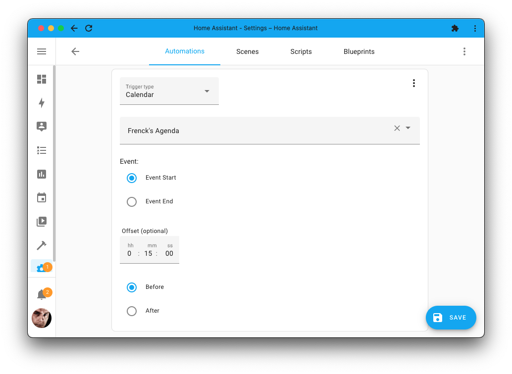Select the Event Start radio button

[x=132, y=178]
